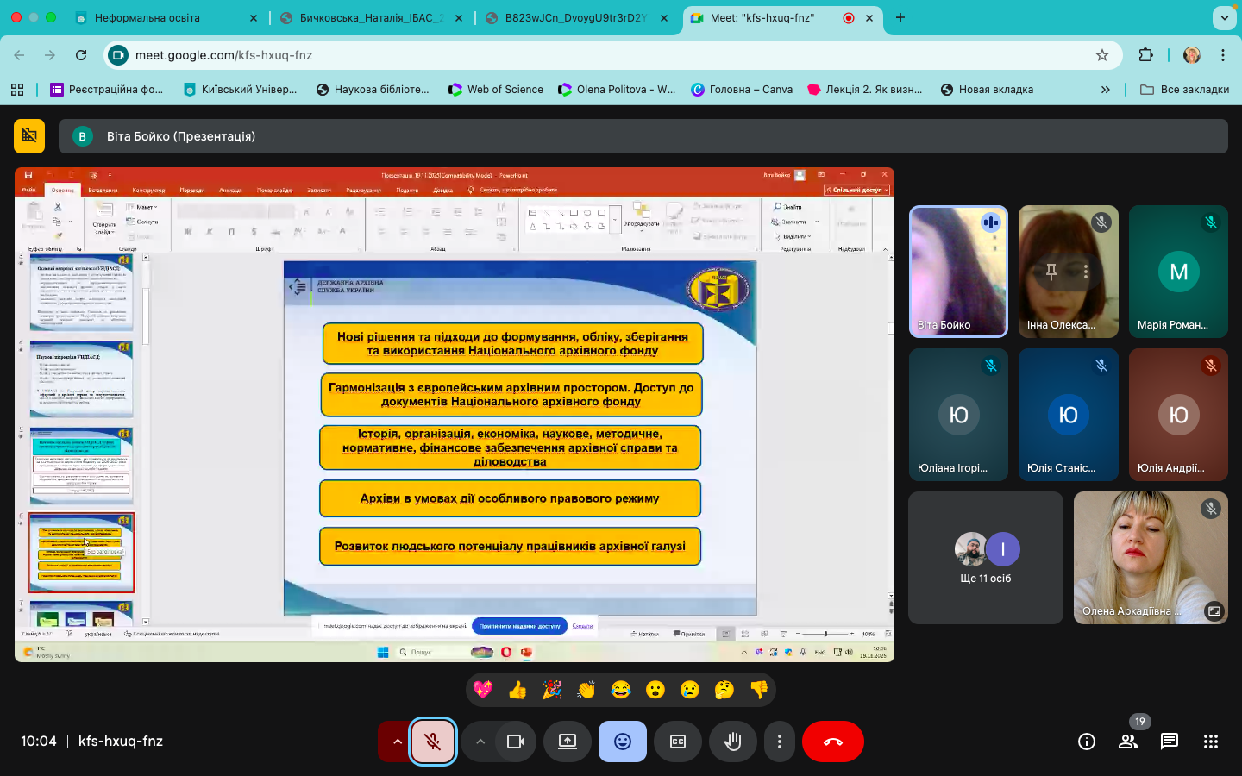This screenshot has width=1242, height=776.
Task: Expand video settings arrow beside camera
Action: pyautogui.click(x=480, y=742)
